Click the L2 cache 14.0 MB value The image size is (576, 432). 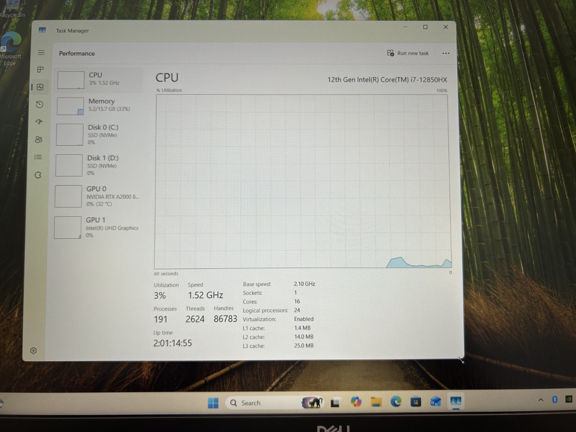(x=304, y=337)
